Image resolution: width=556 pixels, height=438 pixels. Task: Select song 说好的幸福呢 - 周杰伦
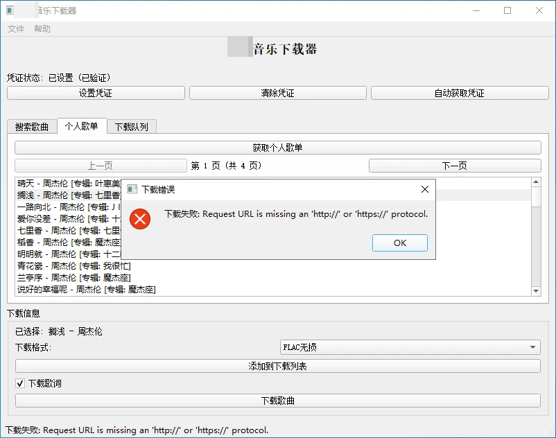87,290
